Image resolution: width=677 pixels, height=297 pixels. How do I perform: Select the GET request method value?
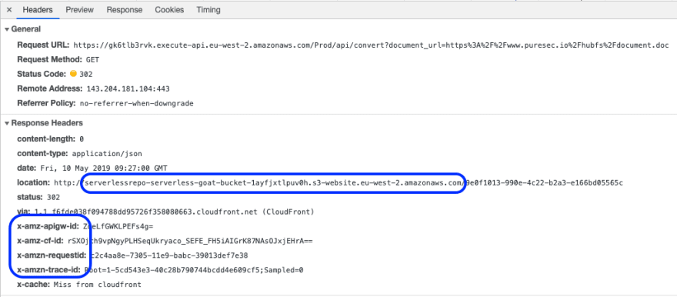click(x=92, y=59)
